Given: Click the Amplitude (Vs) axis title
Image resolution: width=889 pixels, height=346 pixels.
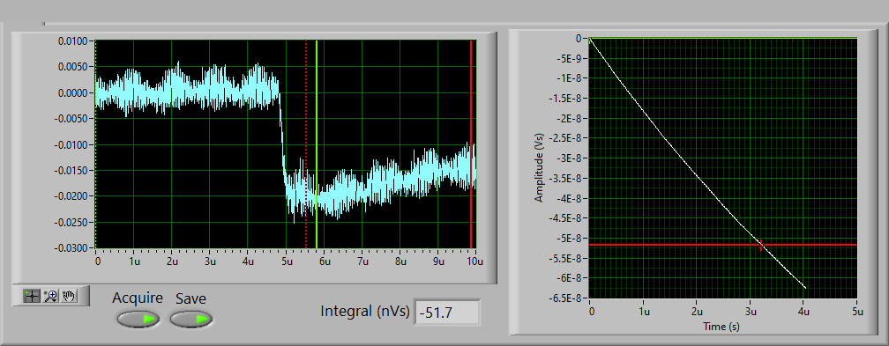Looking at the screenshot, I should click(539, 167).
